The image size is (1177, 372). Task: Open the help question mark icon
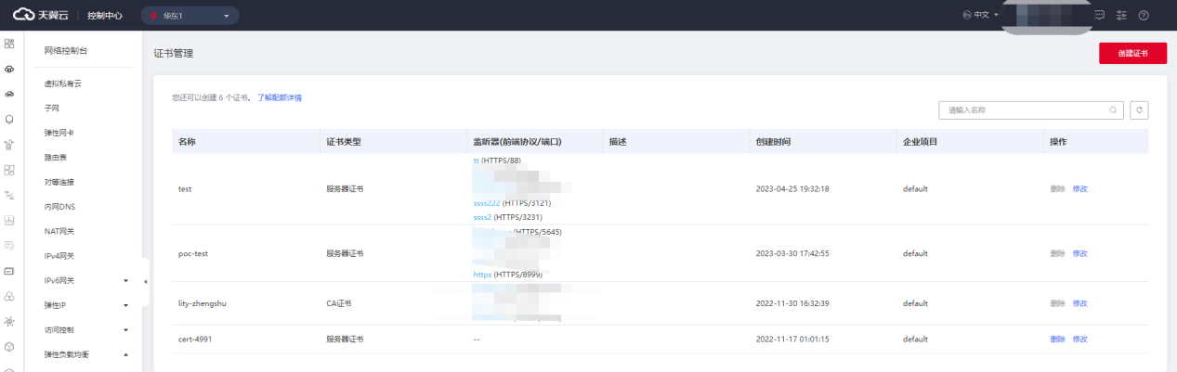pos(1144,15)
